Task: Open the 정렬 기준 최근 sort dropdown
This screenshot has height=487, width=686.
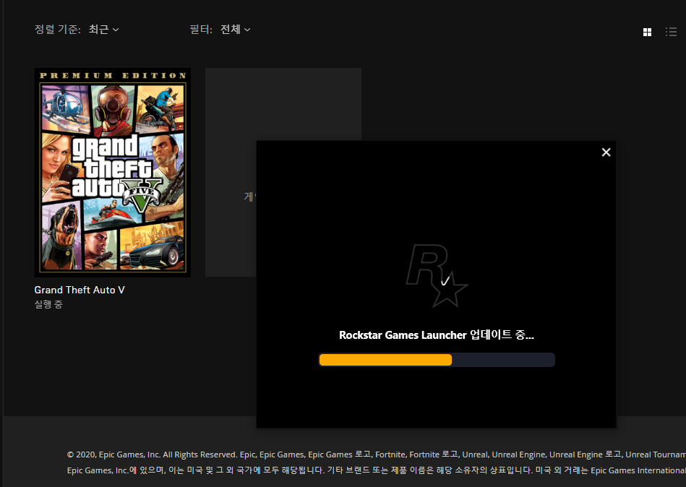Action: point(103,30)
